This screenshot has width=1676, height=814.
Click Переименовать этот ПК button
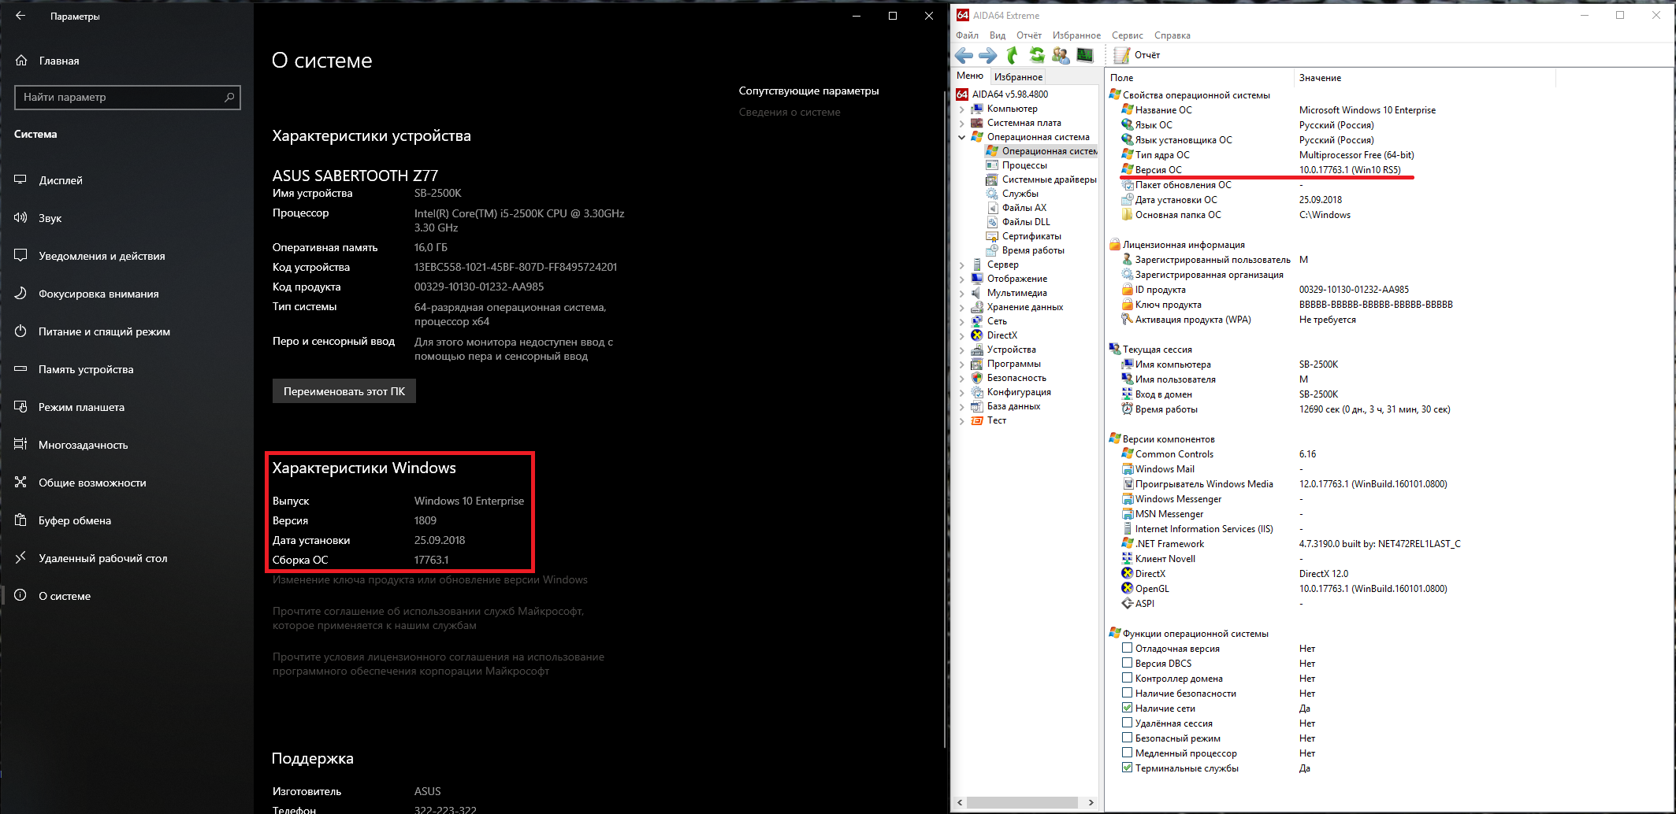pos(344,391)
